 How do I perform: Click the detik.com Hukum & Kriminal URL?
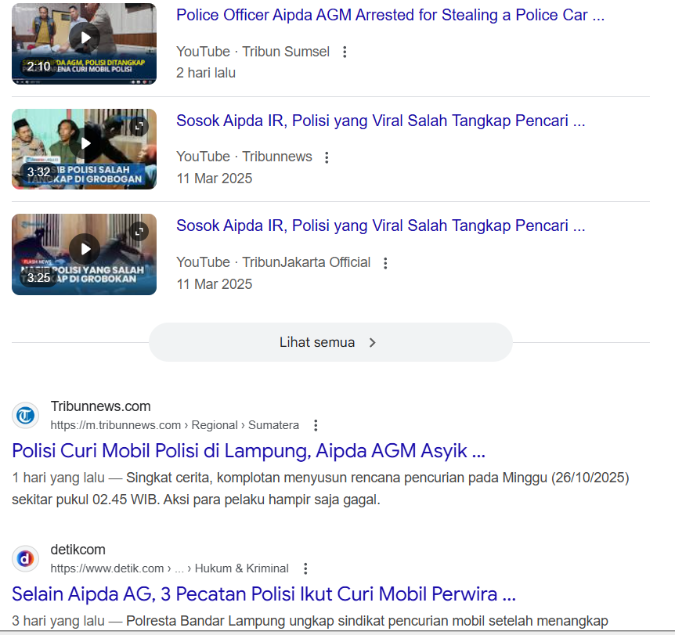pyautogui.click(x=169, y=568)
